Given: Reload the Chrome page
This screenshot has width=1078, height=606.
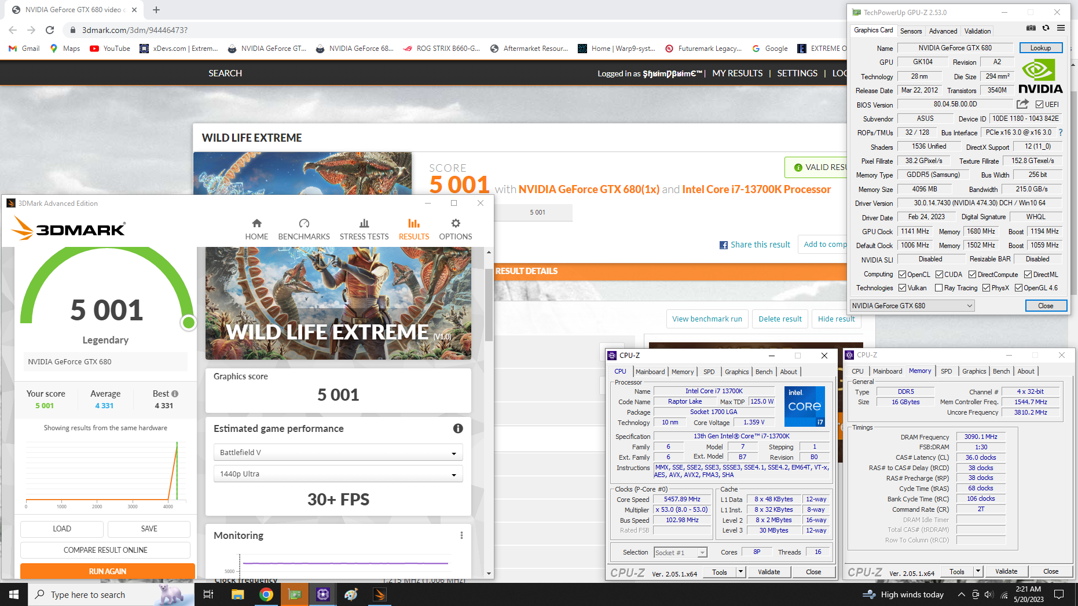Looking at the screenshot, I should point(50,30).
